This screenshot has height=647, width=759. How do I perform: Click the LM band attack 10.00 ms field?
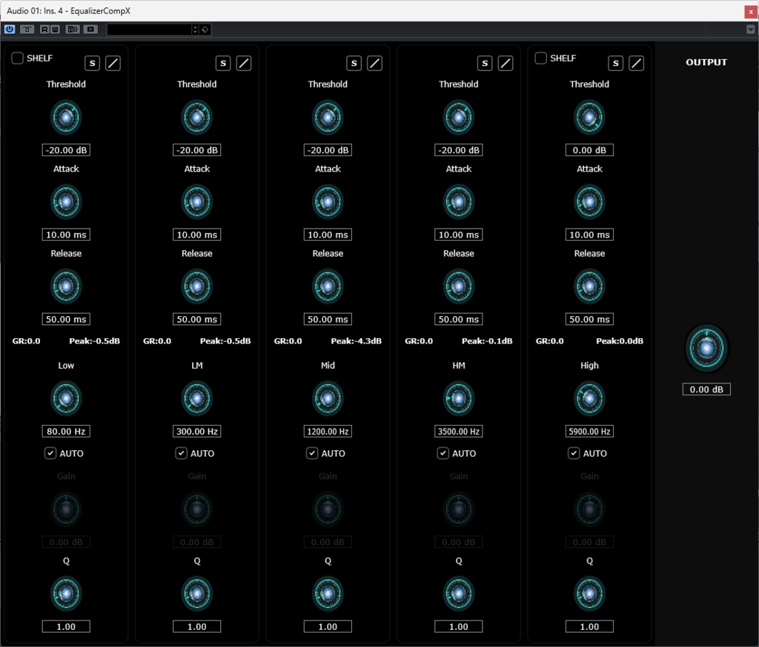tap(197, 235)
